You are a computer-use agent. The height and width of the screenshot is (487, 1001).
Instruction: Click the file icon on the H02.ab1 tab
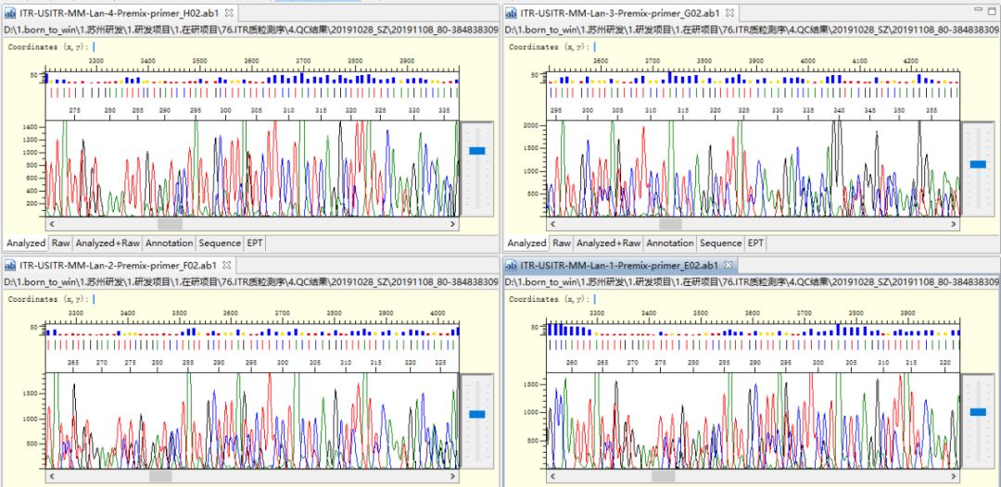pos(11,13)
